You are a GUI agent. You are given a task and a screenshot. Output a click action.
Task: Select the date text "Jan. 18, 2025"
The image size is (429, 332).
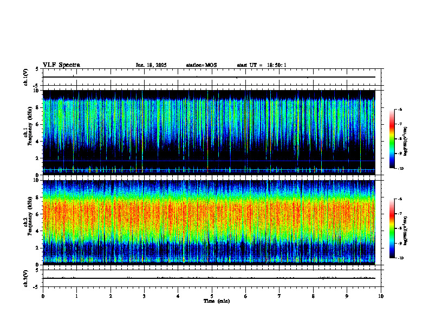coord(151,65)
